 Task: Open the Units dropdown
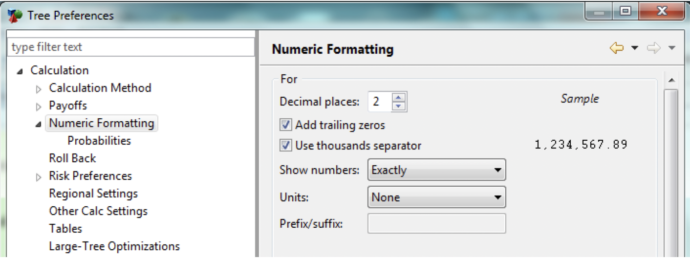tap(436, 197)
